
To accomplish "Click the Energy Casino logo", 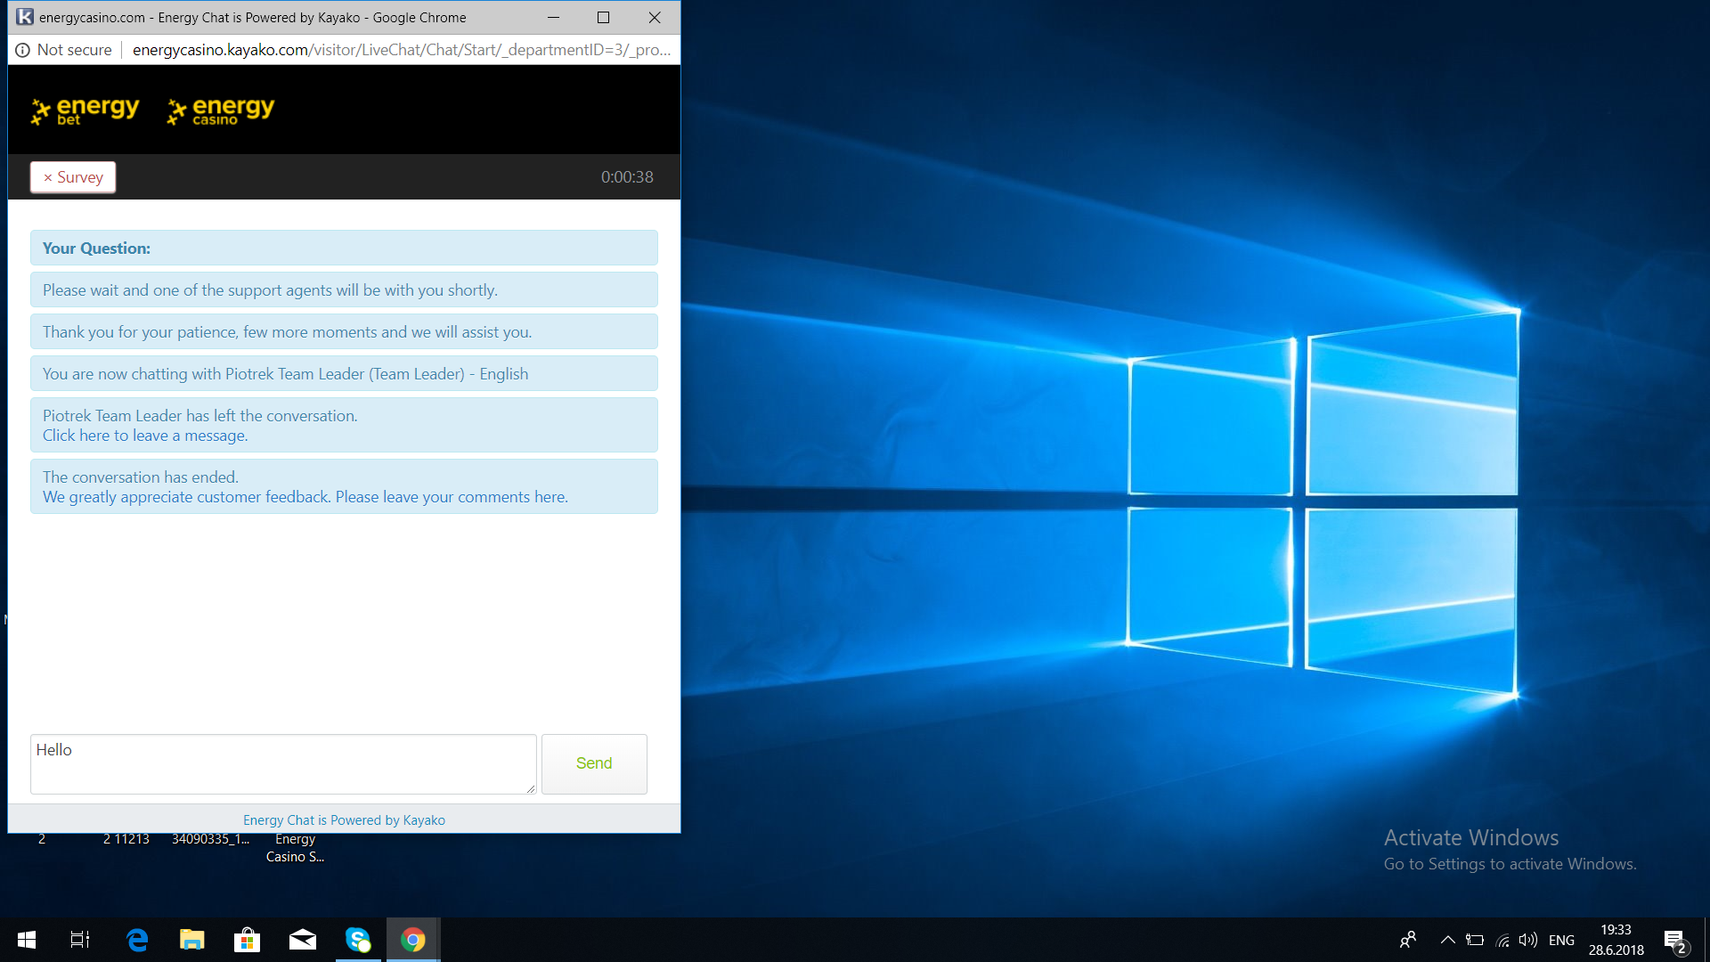I will click(221, 111).
